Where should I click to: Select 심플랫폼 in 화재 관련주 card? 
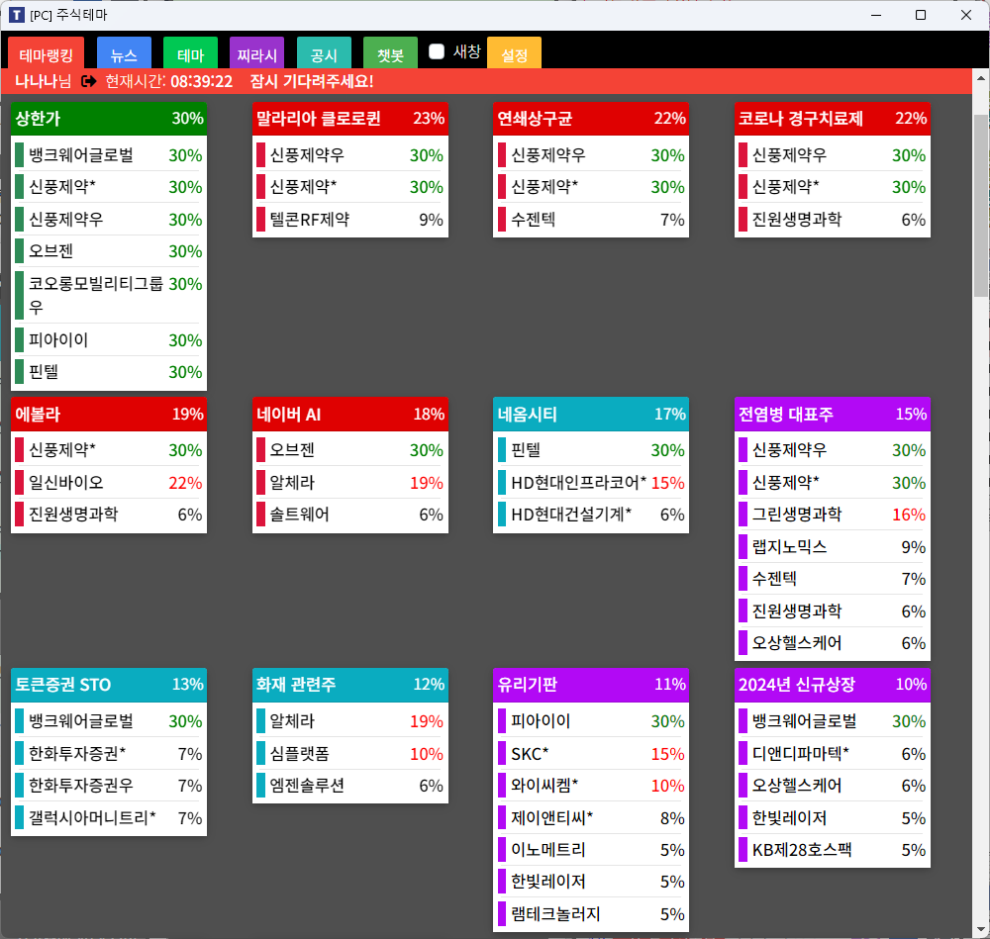tap(350, 753)
